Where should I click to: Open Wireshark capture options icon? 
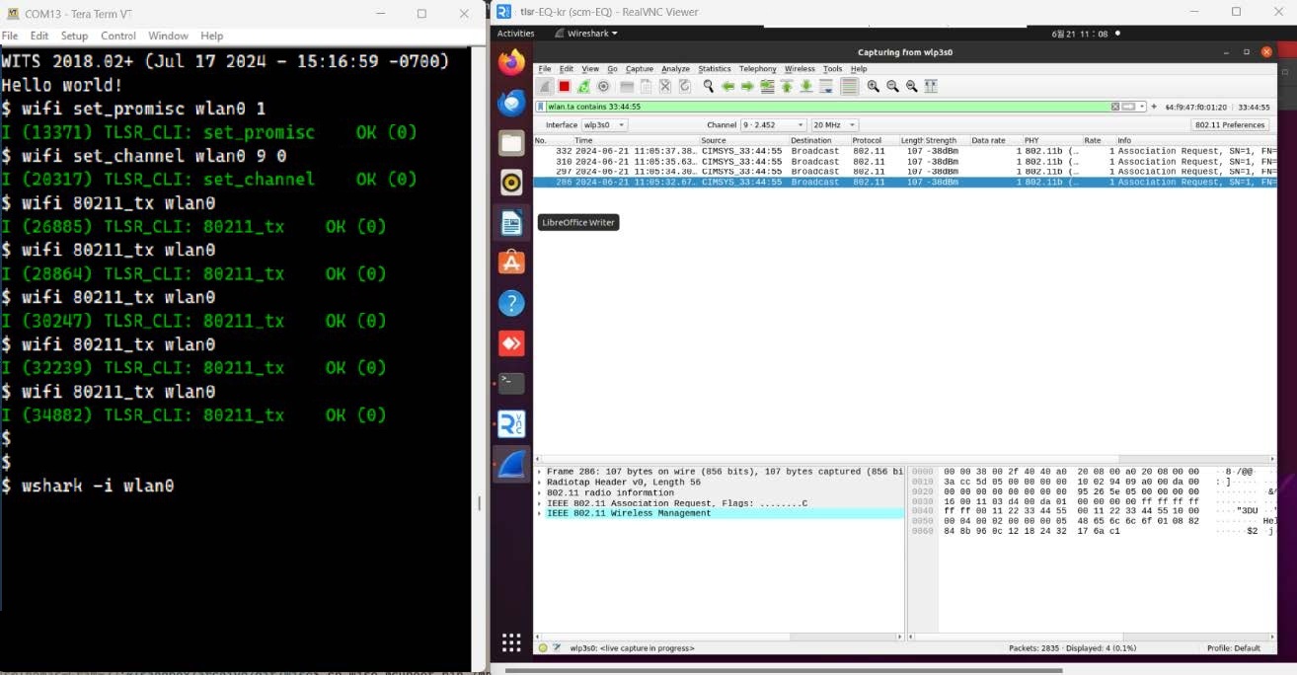[x=603, y=87]
